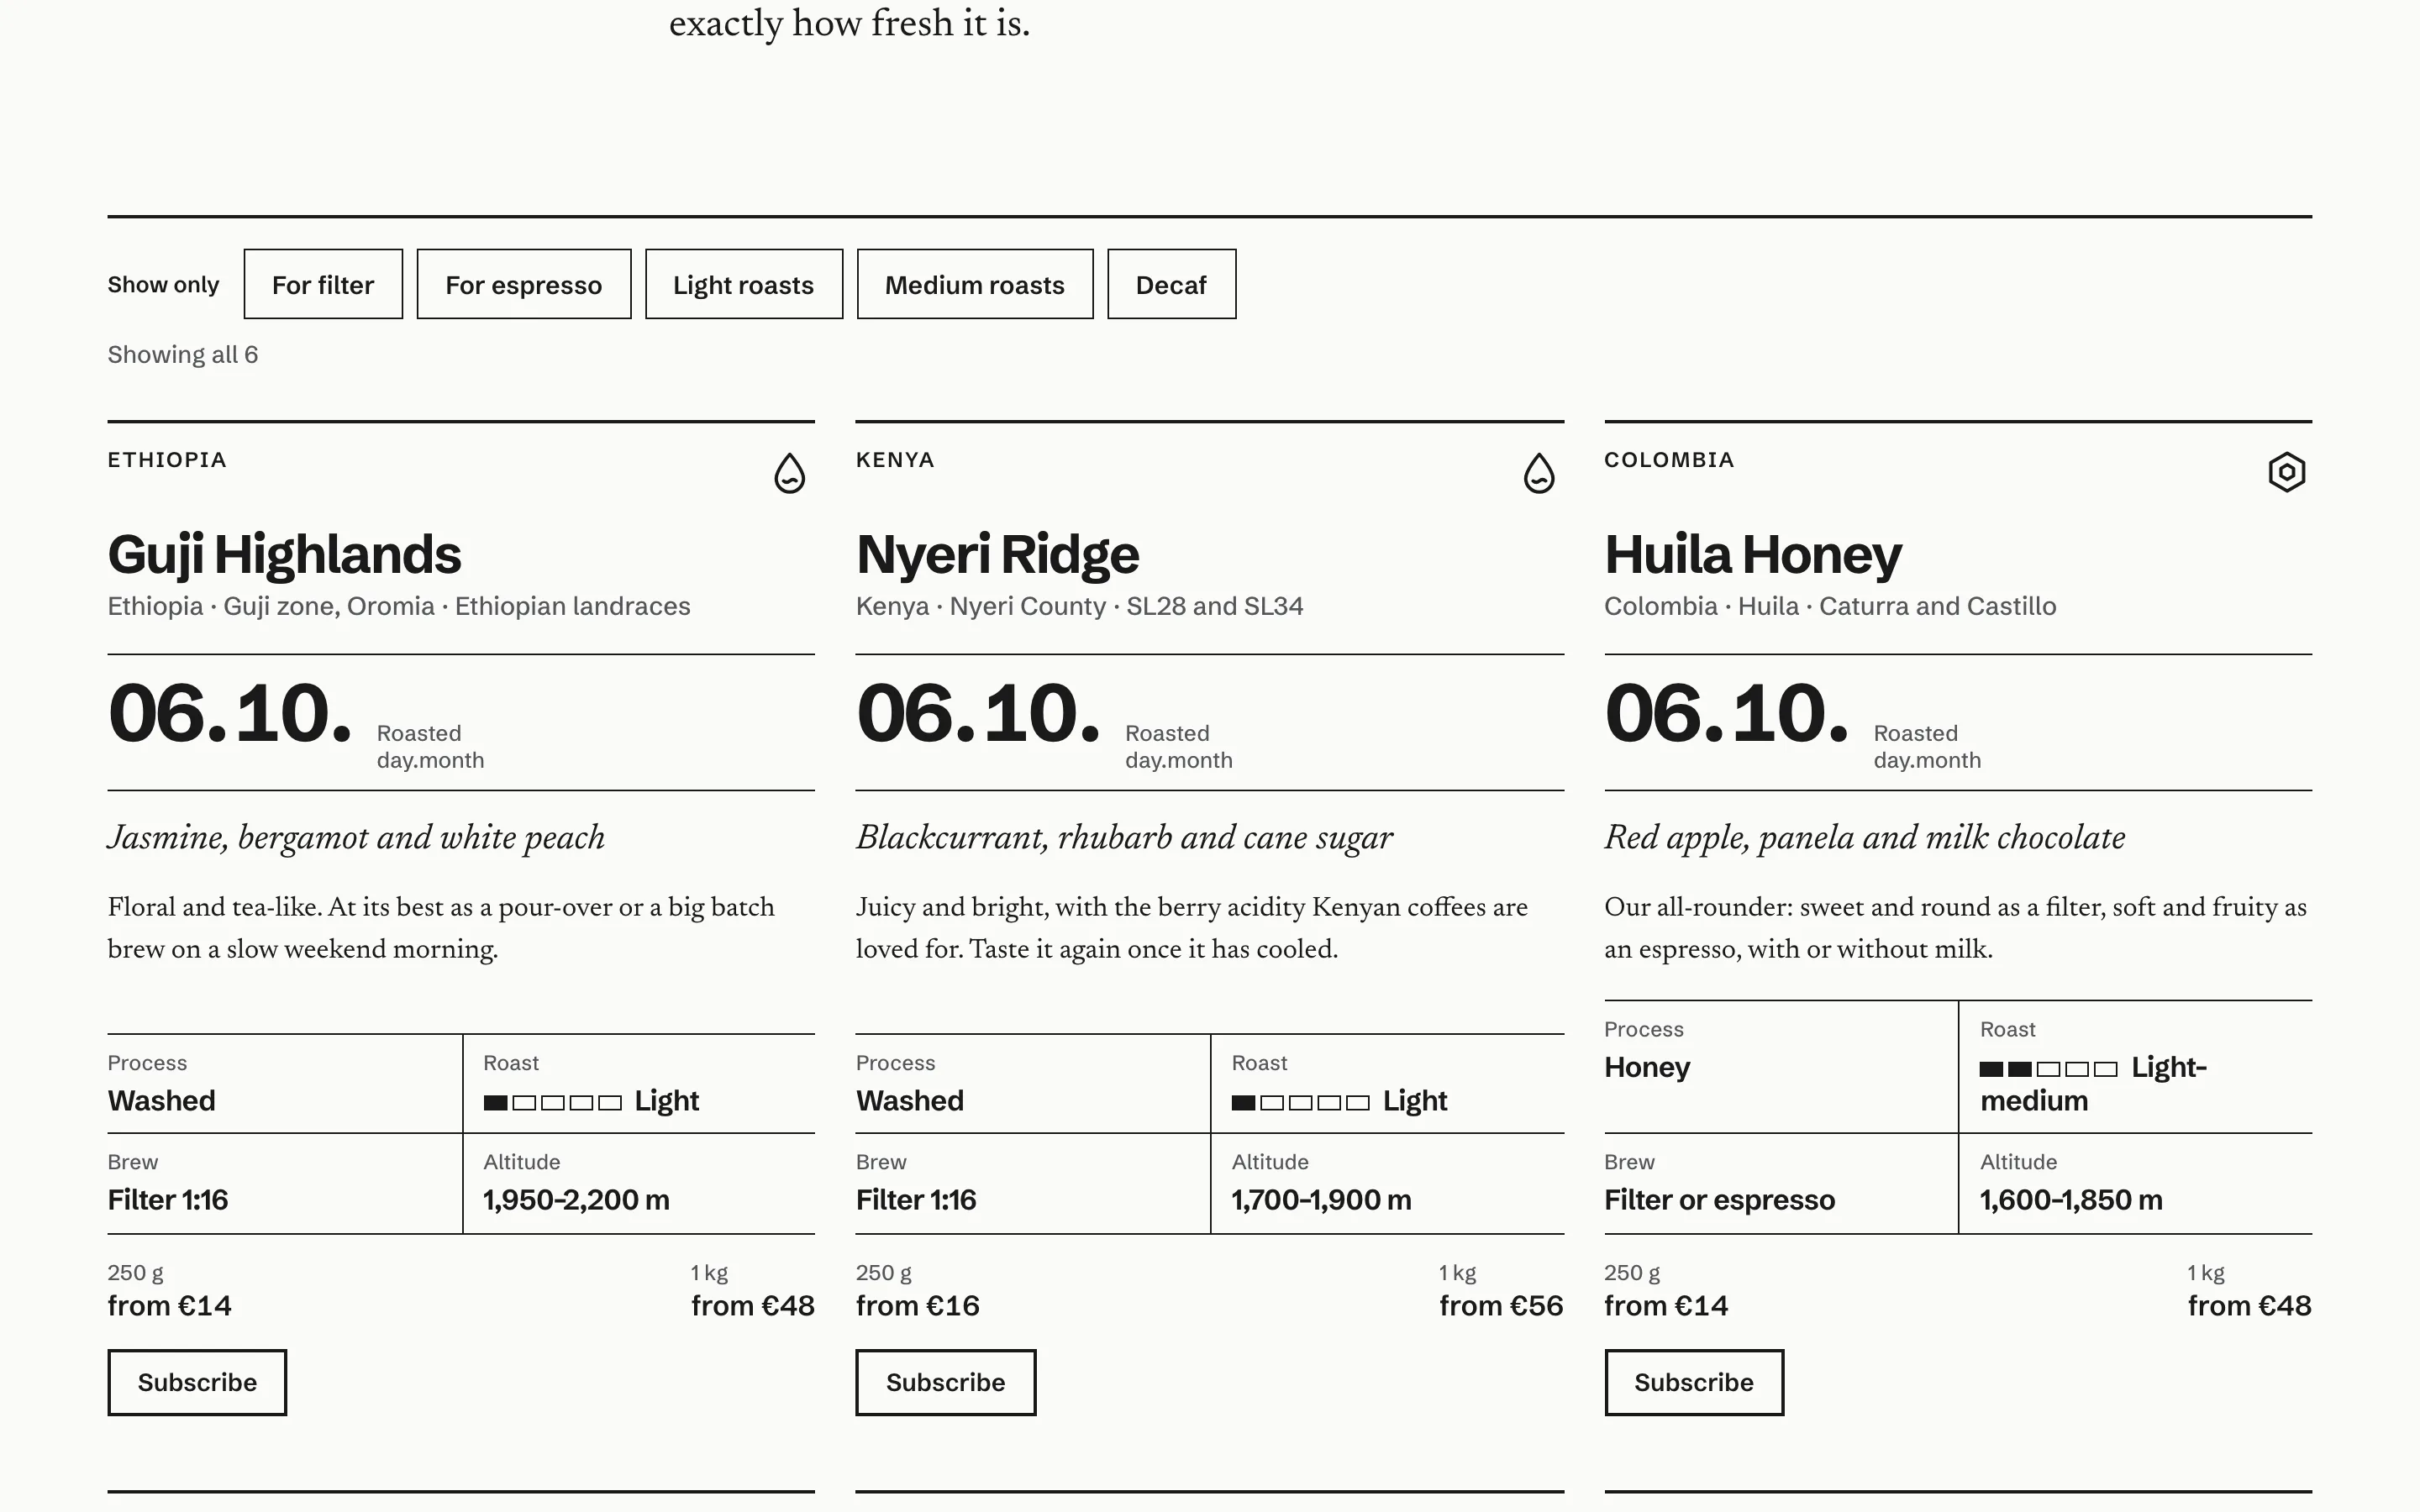
Task: Click the KENYA country label
Action: (895, 460)
